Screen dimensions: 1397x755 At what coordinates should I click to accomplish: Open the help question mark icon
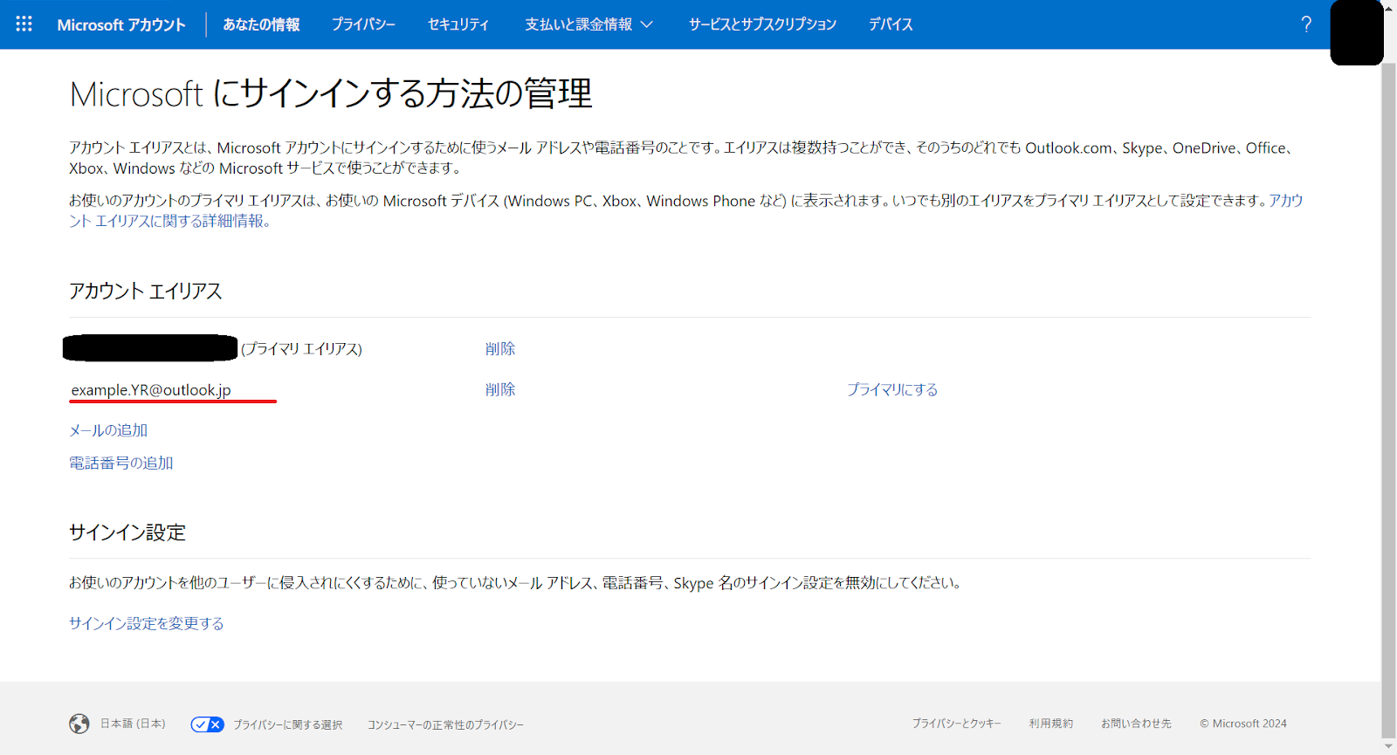pos(1306,24)
